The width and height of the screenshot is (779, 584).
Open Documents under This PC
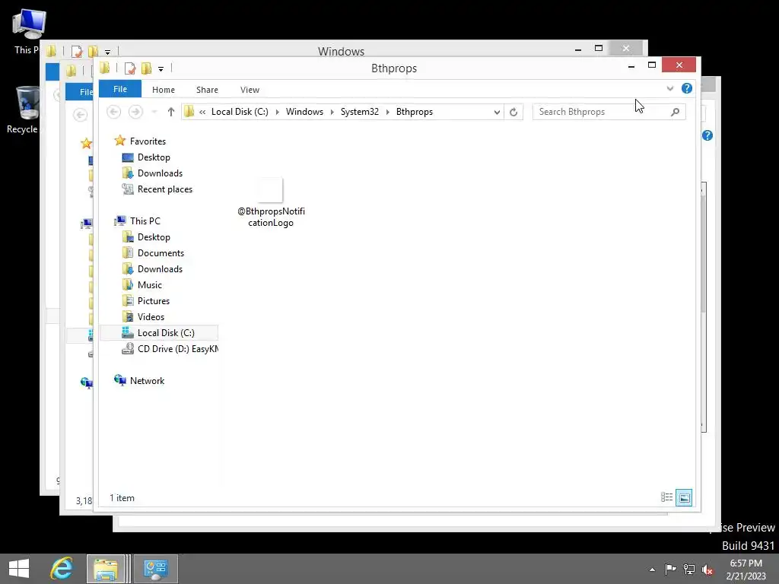161,253
